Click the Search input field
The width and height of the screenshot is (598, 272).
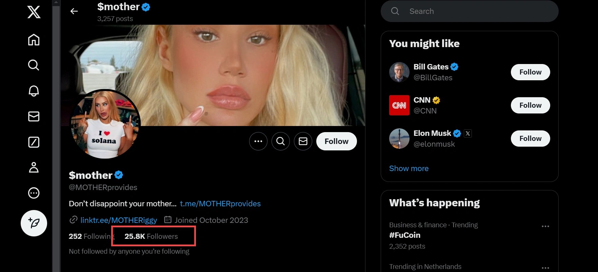coord(475,11)
